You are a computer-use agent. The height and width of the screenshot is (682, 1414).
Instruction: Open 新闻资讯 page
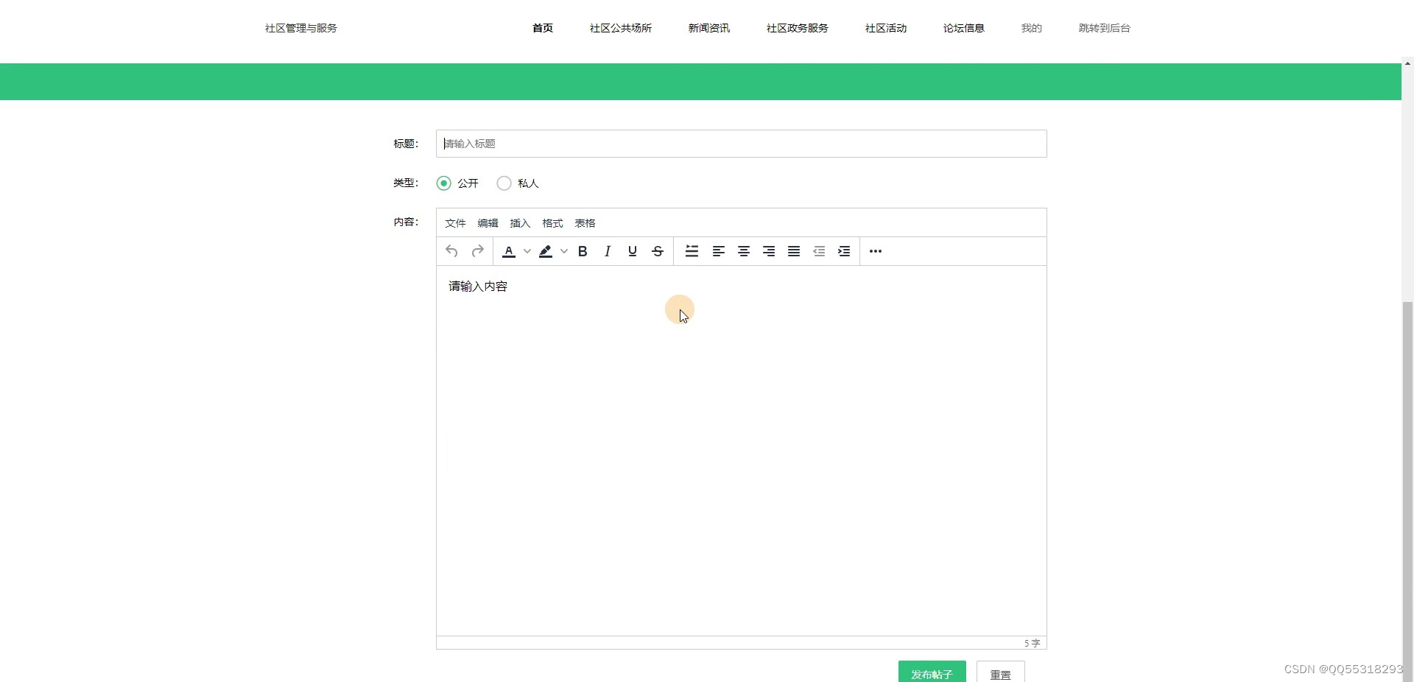(709, 28)
